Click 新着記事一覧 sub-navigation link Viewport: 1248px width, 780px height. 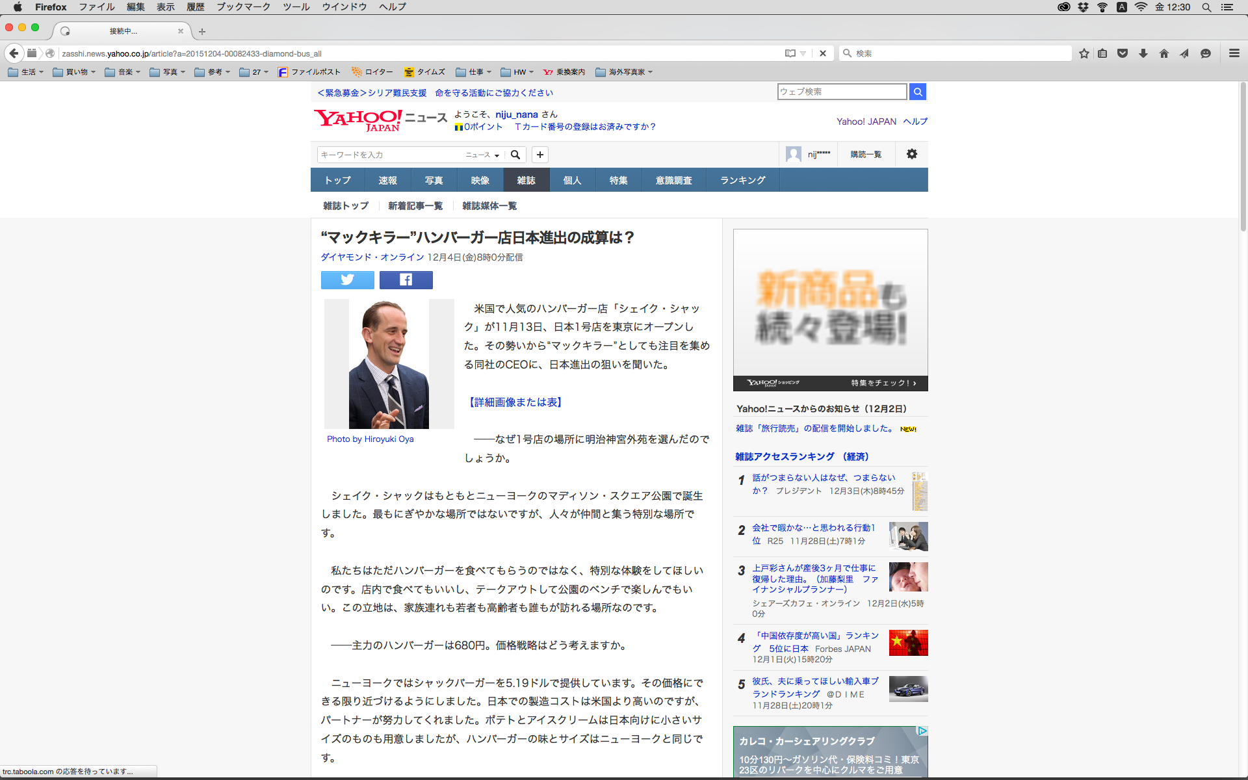pyautogui.click(x=415, y=206)
